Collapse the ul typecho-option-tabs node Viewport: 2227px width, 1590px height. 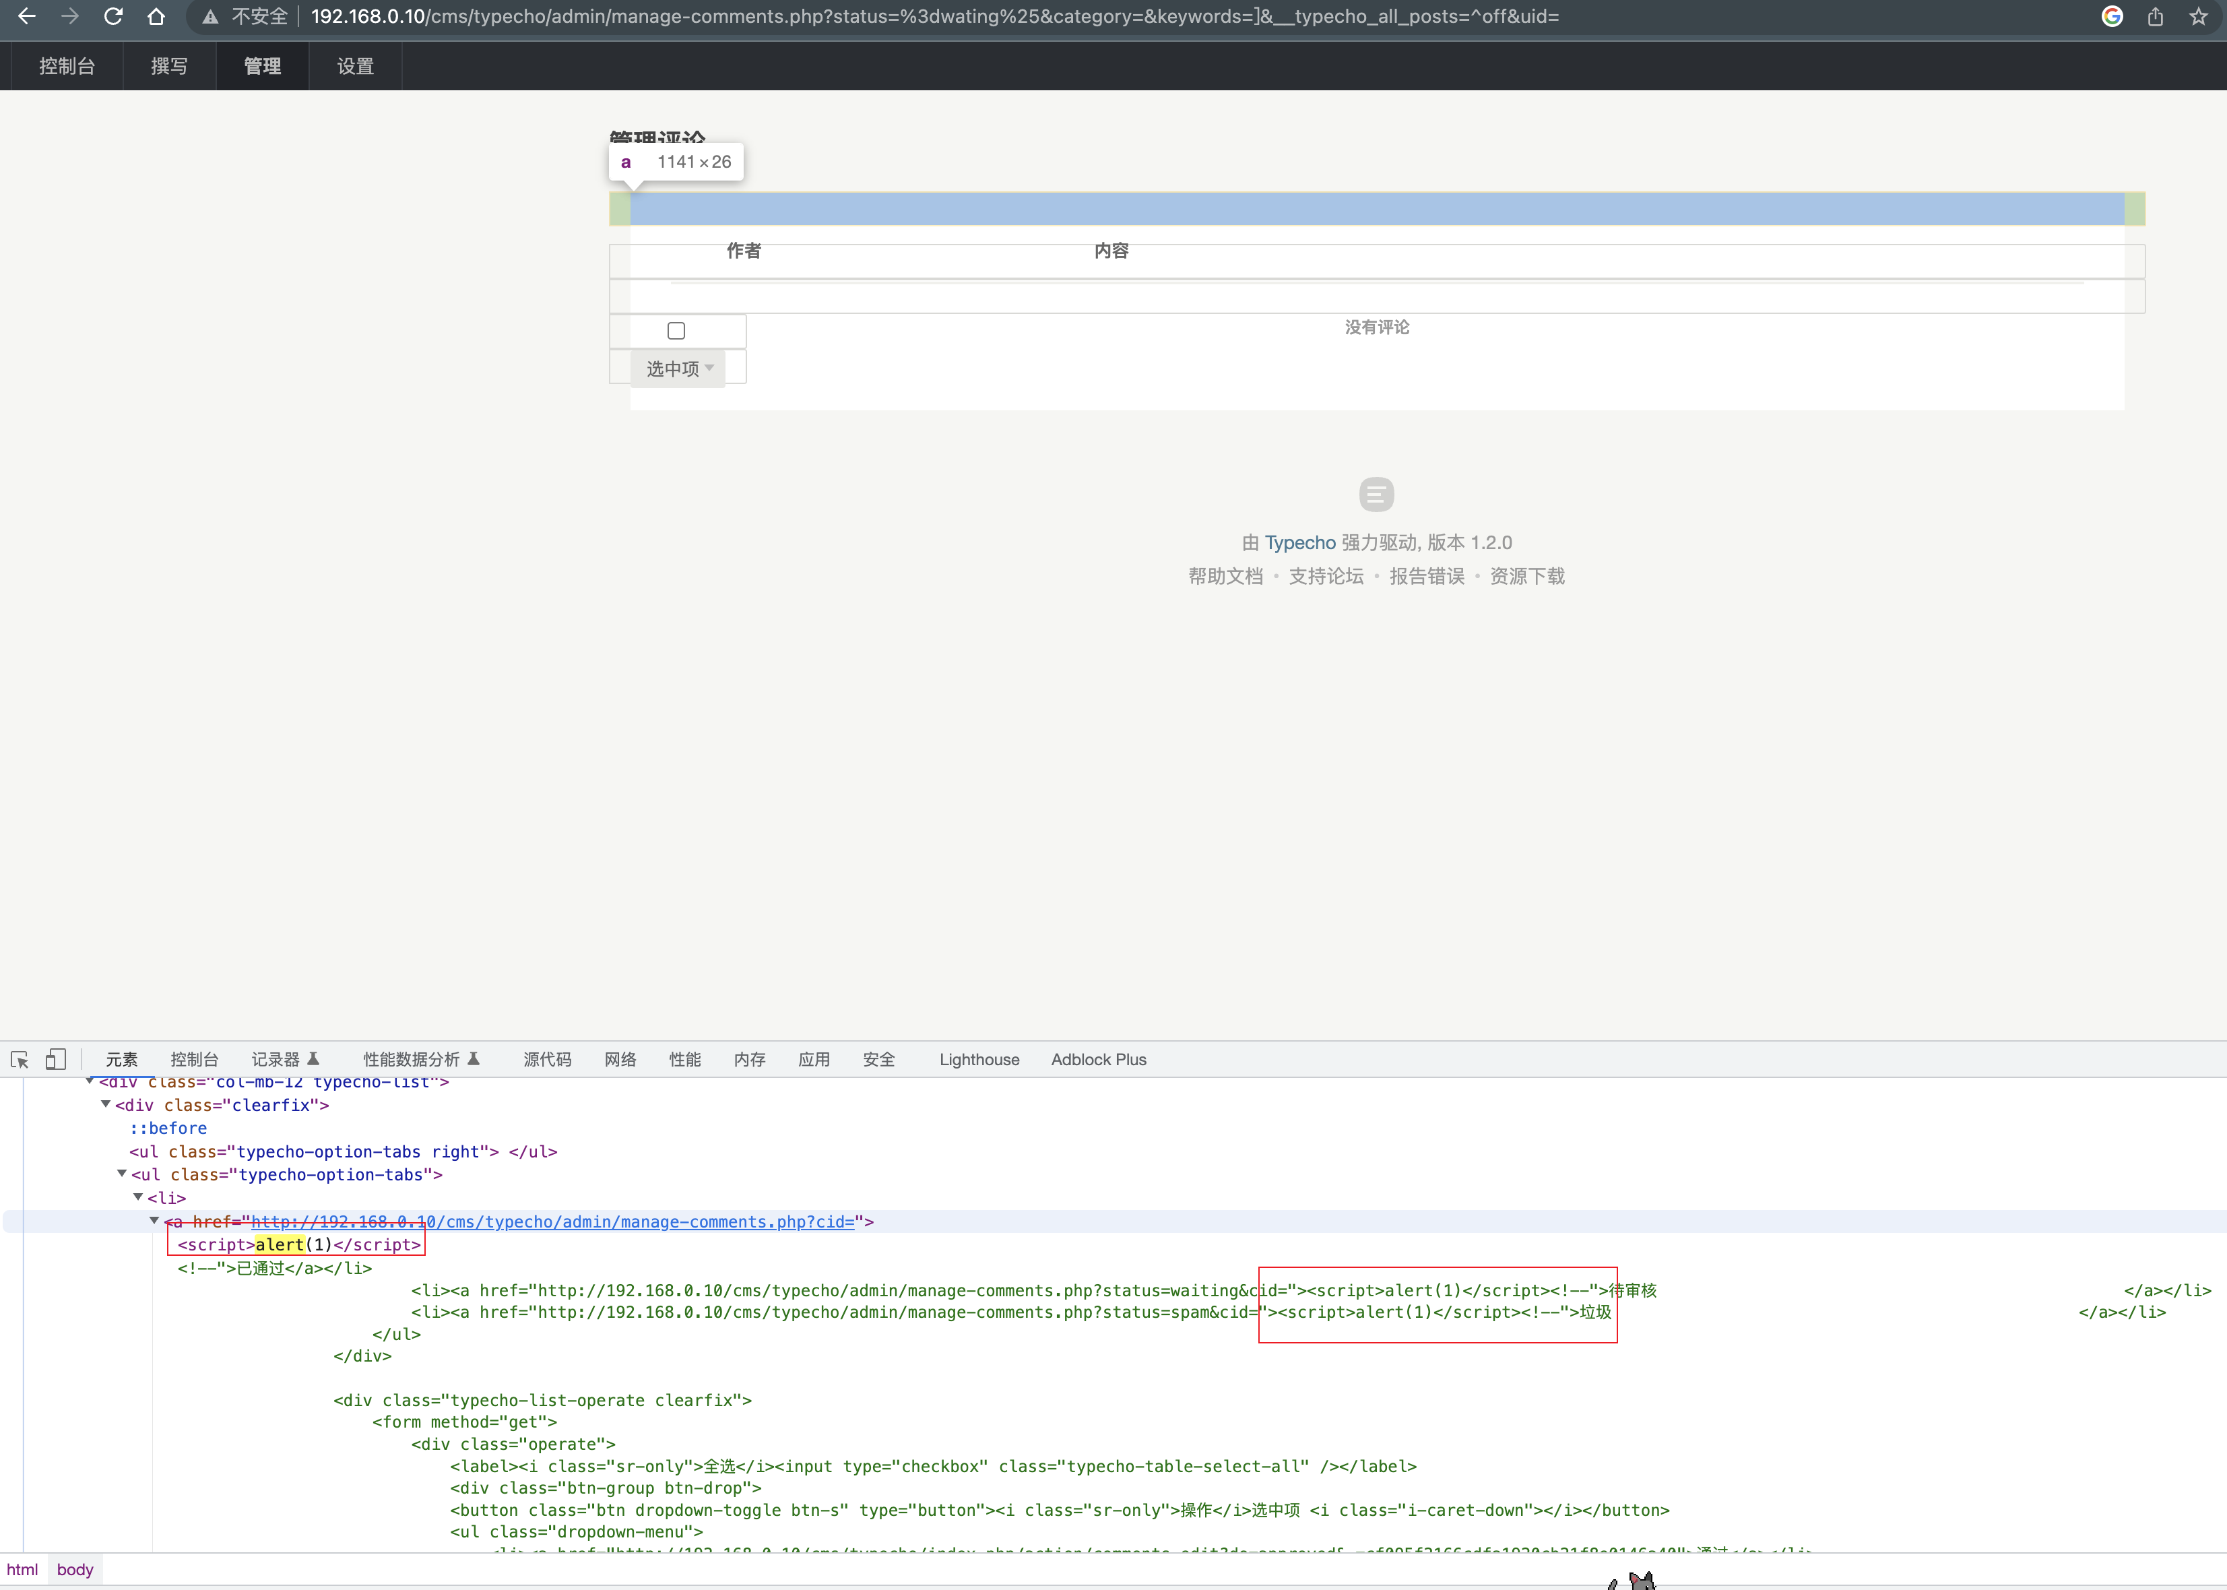pos(123,1174)
